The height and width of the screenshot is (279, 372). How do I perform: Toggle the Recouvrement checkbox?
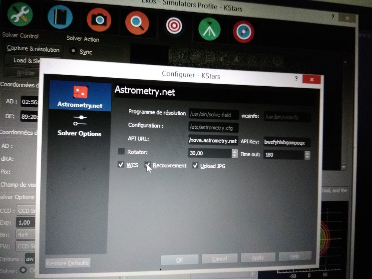(x=148, y=165)
